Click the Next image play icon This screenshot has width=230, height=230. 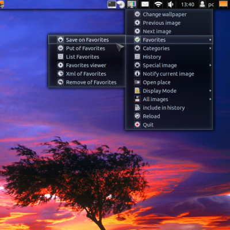pyautogui.click(x=137, y=31)
